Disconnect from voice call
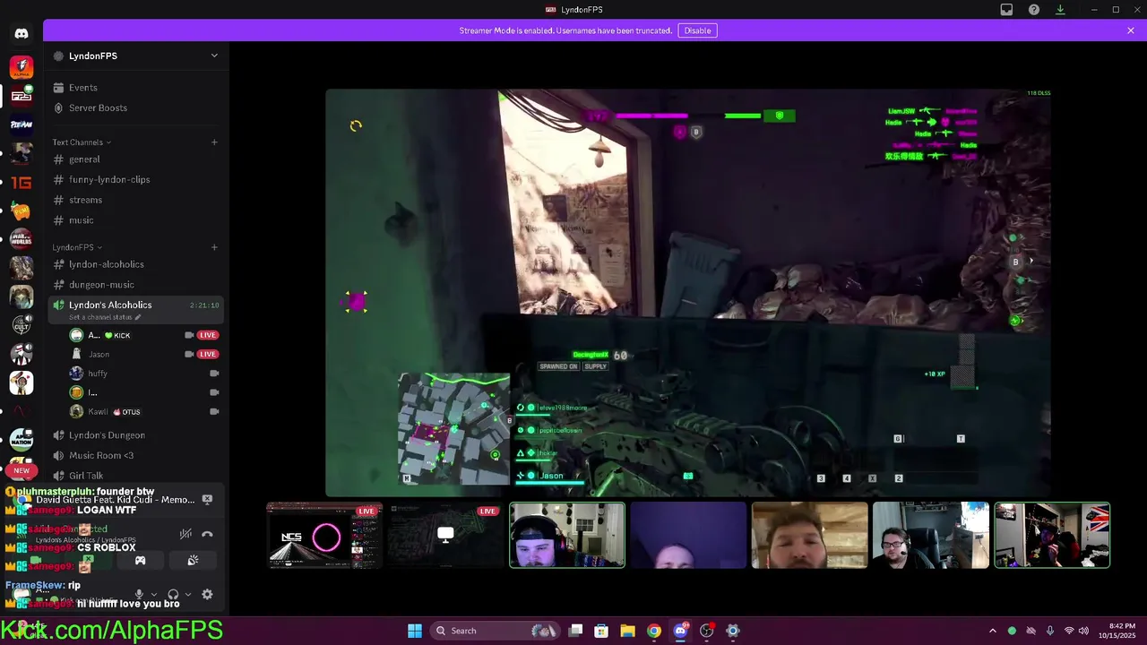This screenshot has width=1147, height=645. (x=207, y=534)
